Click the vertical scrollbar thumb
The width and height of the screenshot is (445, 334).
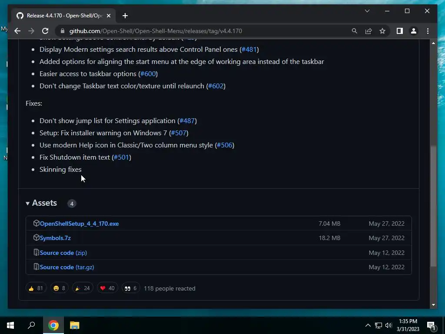(433, 206)
